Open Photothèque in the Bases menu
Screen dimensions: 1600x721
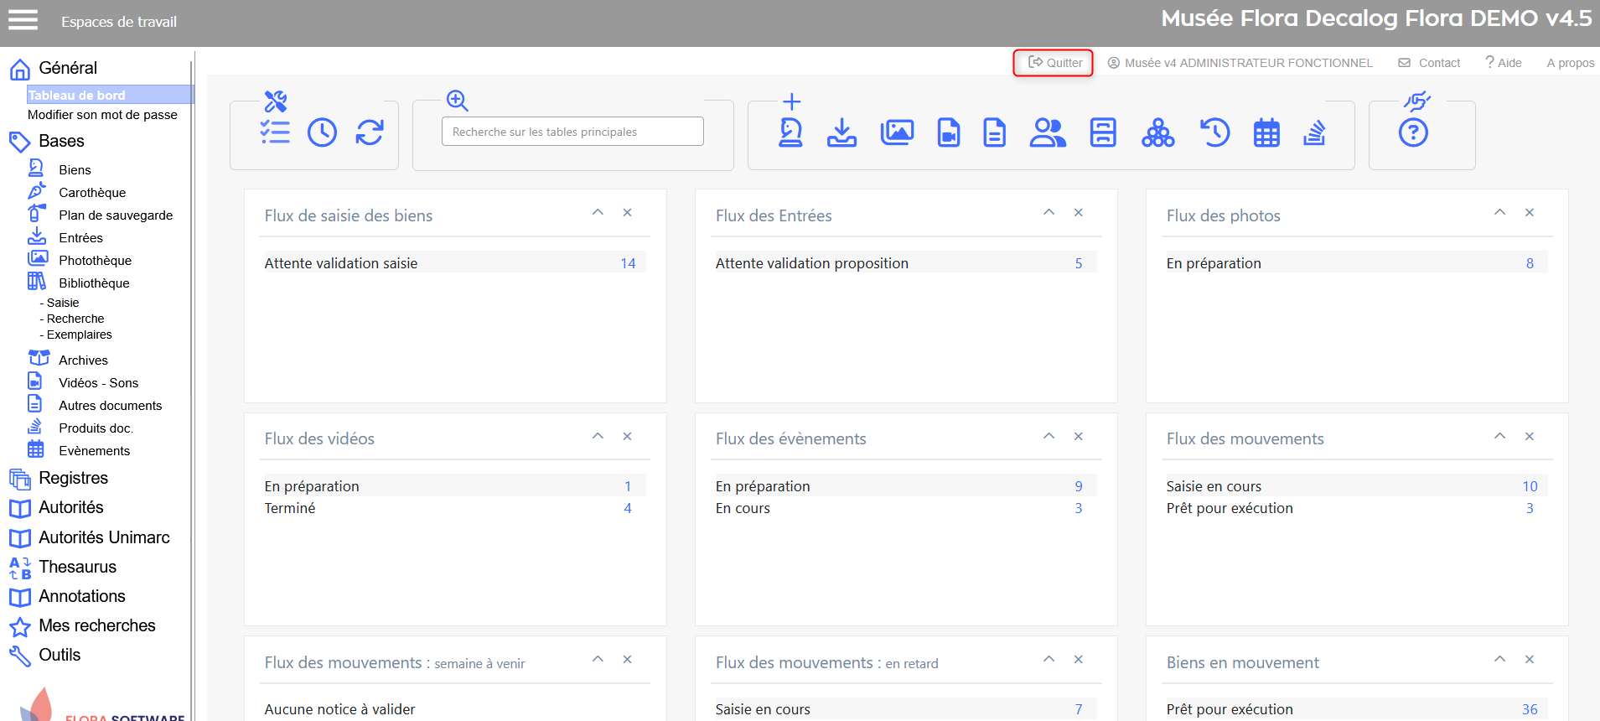coord(95,261)
